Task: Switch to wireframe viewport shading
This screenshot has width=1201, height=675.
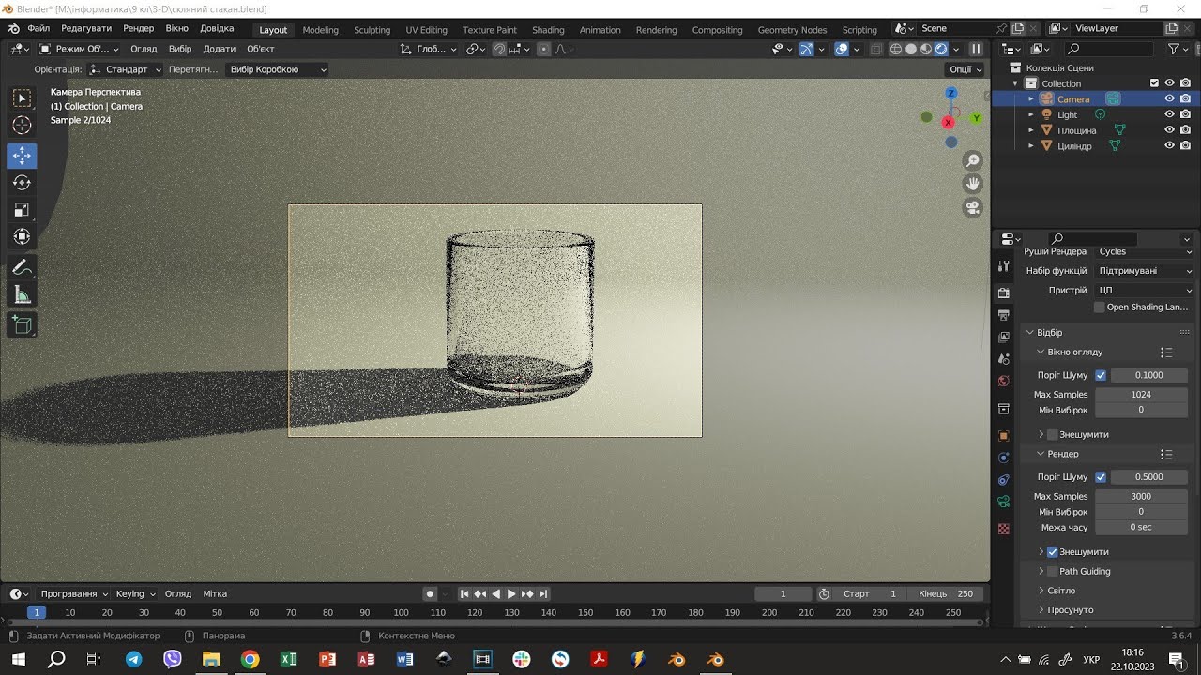Action: (895, 49)
